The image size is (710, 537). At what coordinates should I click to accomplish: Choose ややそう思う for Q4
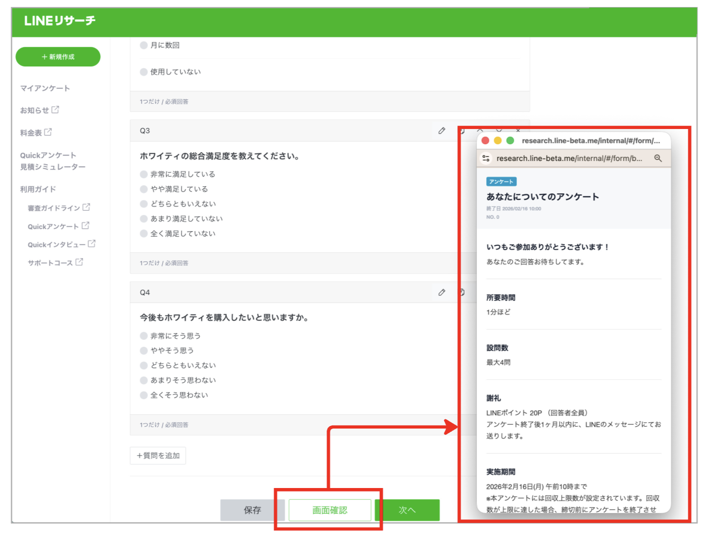(x=143, y=350)
